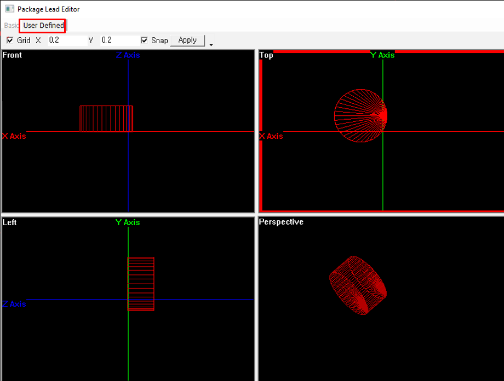Click the 3D cylinder in Perspective view
This screenshot has width=504, height=381.
coord(358,285)
